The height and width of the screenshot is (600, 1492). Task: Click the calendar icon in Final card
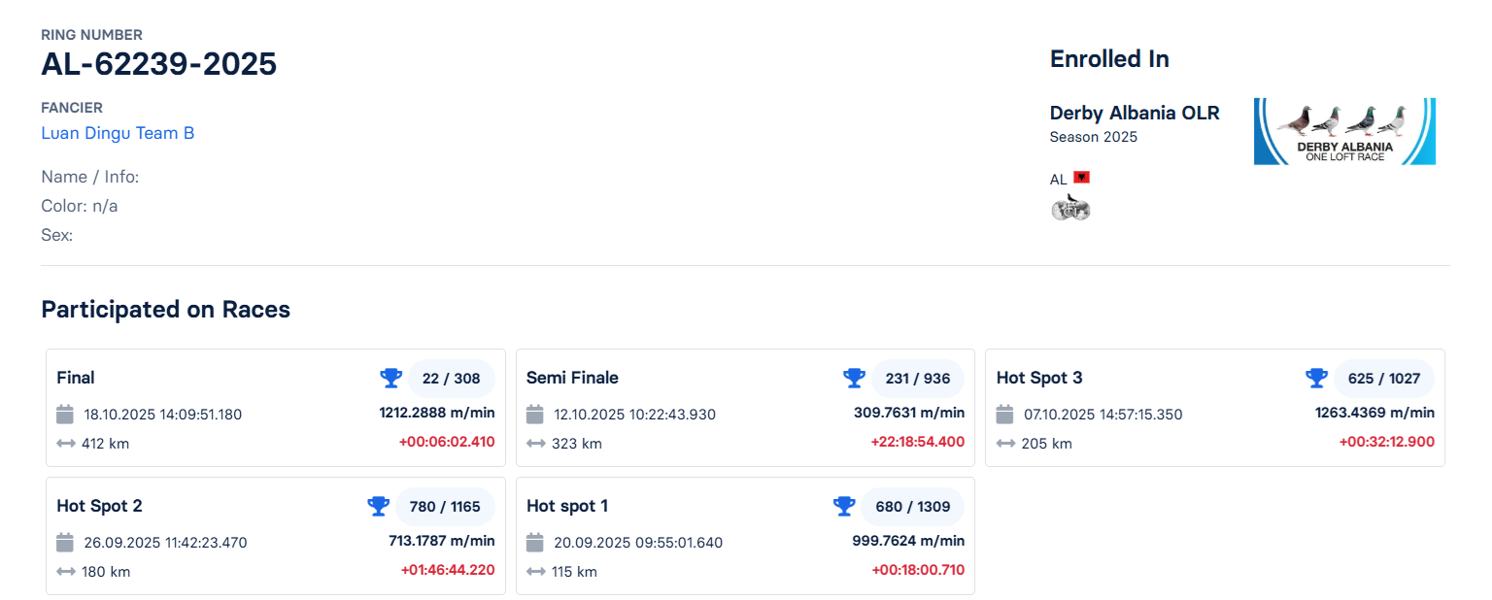click(65, 415)
